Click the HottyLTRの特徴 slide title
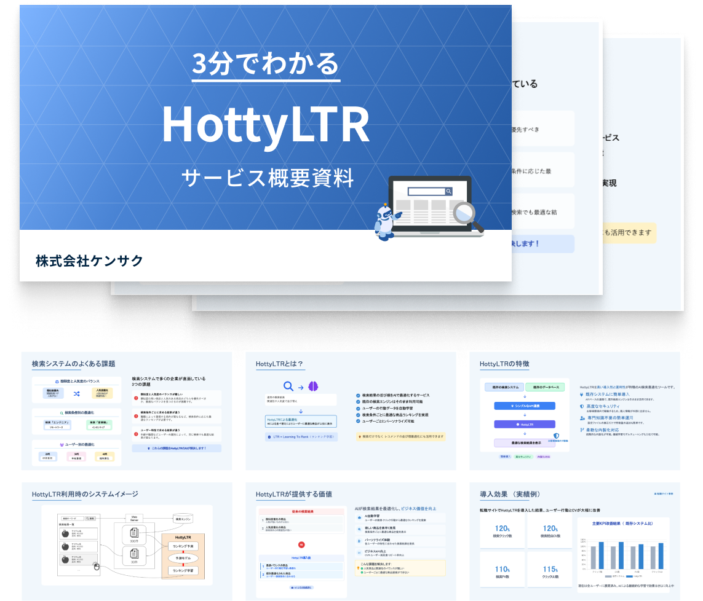The height and width of the screenshot is (601, 703). click(x=504, y=364)
